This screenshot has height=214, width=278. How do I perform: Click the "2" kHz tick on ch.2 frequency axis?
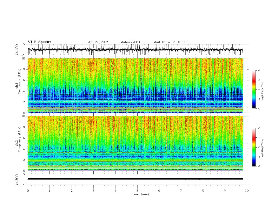click(x=25, y=160)
